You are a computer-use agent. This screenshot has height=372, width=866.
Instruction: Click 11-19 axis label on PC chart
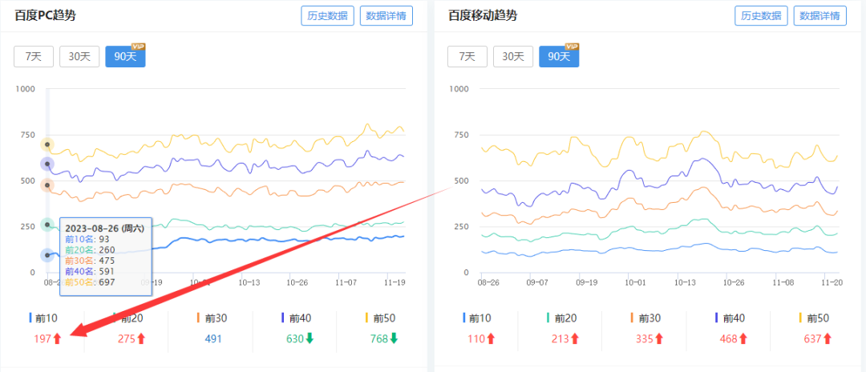click(x=395, y=281)
